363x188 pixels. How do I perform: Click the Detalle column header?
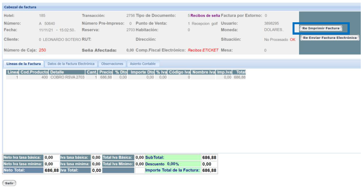[x=57, y=72]
